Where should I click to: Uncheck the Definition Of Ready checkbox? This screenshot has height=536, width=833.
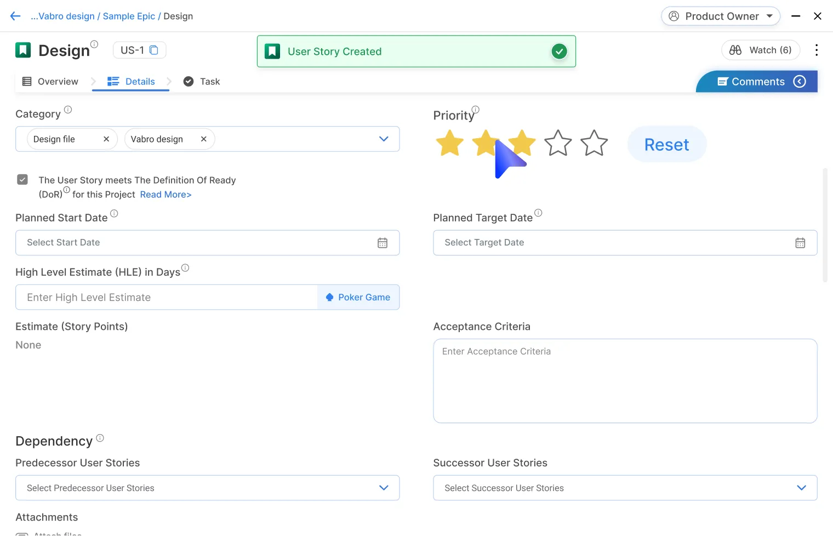point(22,180)
